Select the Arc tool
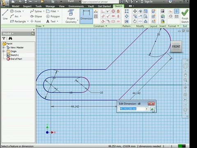 (14, 16)
